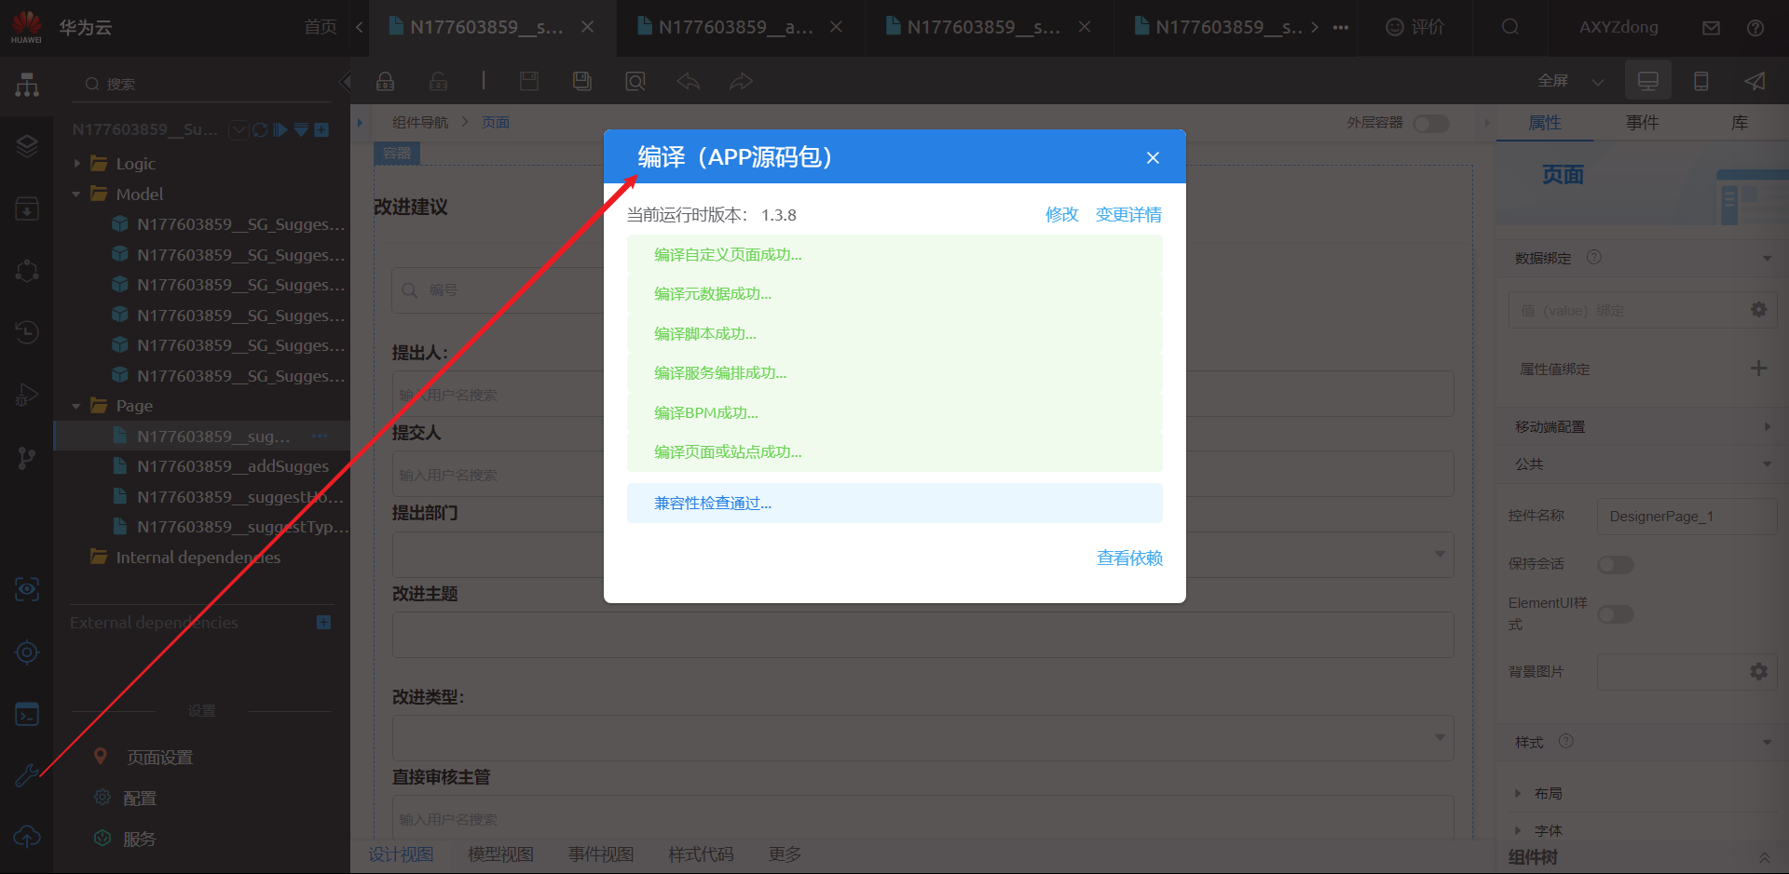This screenshot has width=1789, height=874.
Task: Open the 事件视图 tab
Action: click(x=601, y=854)
